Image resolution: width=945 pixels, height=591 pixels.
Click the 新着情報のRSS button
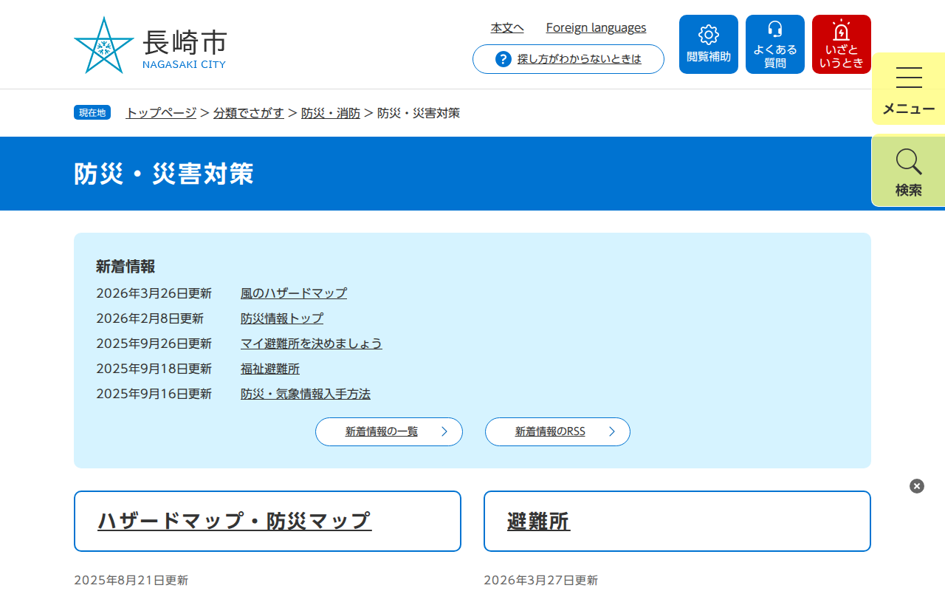[557, 431]
